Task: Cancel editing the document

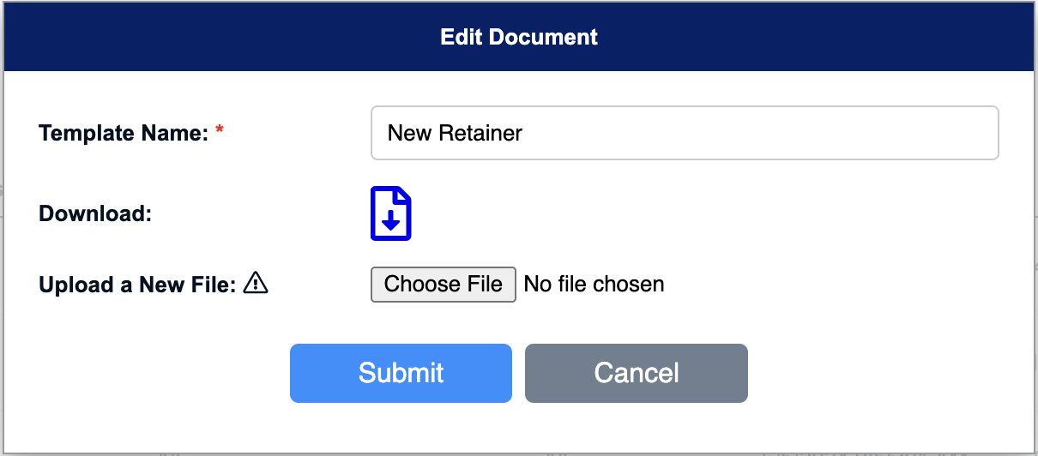Action: click(637, 373)
